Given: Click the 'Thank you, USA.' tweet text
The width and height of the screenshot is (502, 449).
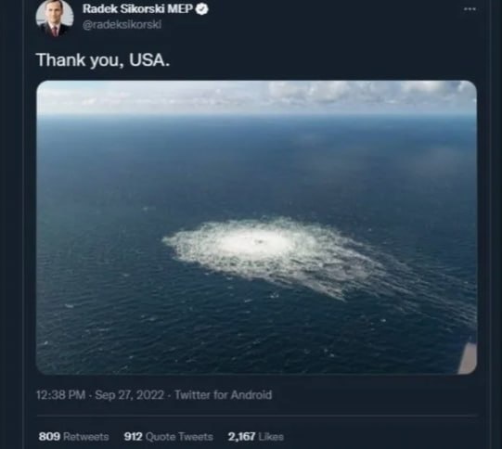Looking at the screenshot, I should point(103,60).
